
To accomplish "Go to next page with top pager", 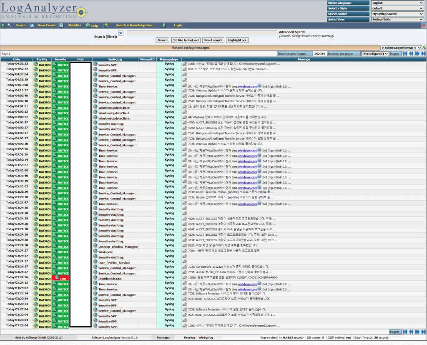I will 417,54.
